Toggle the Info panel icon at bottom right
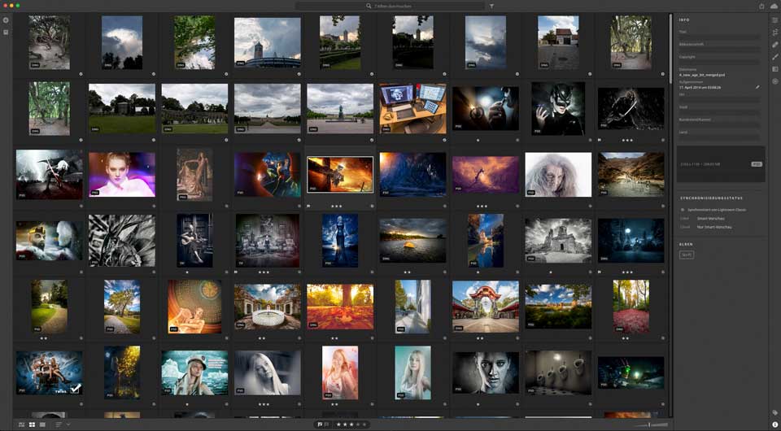781x431 pixels. (x=774, y=424)
